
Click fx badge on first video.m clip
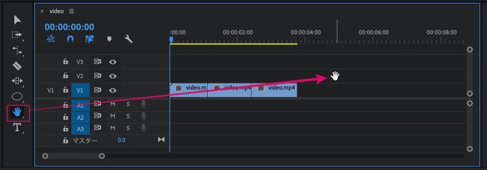[178, 88]
